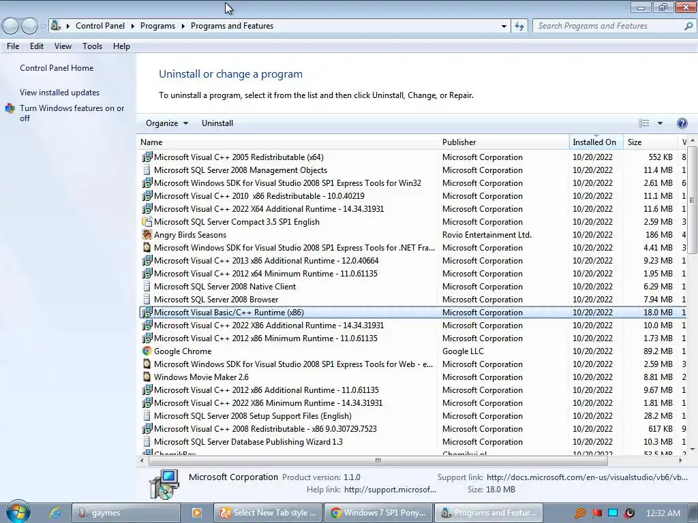Image resolution: width=698 pixels, height=523 pixels.
Task: Click icon of Windows SDK Express Tools for .NET
Action: pos(147,247)
